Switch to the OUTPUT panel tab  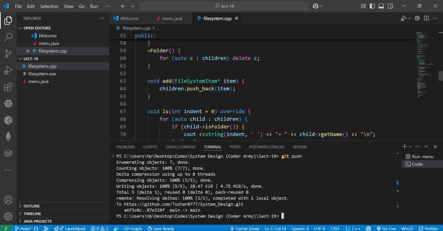(x=150, y=146)
